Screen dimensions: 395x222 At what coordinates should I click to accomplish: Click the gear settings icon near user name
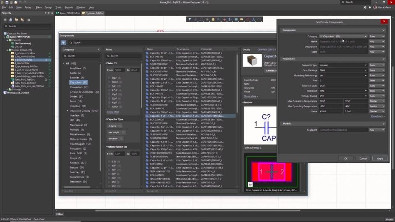pyautogui.click(x=365, y=7)
